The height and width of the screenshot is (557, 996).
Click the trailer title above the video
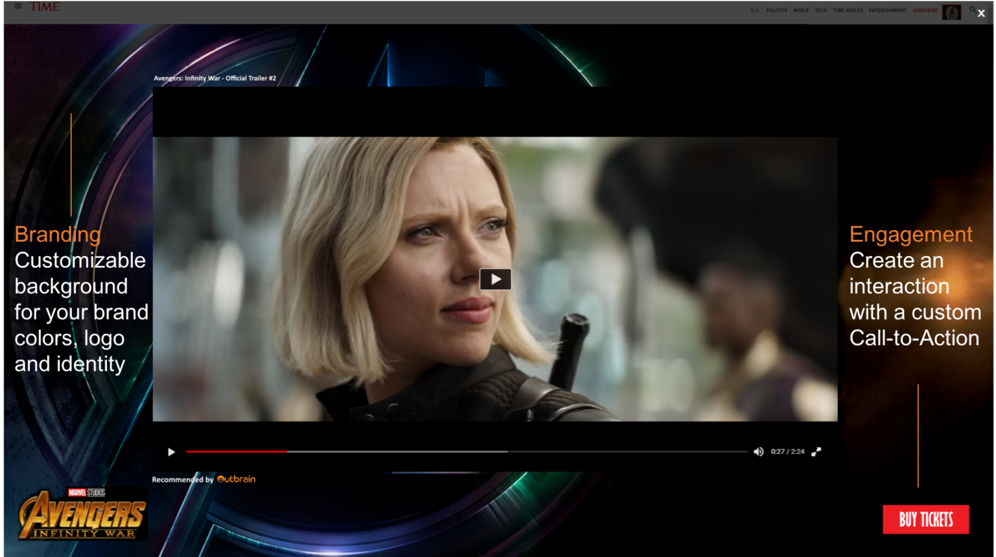(214, 77)
